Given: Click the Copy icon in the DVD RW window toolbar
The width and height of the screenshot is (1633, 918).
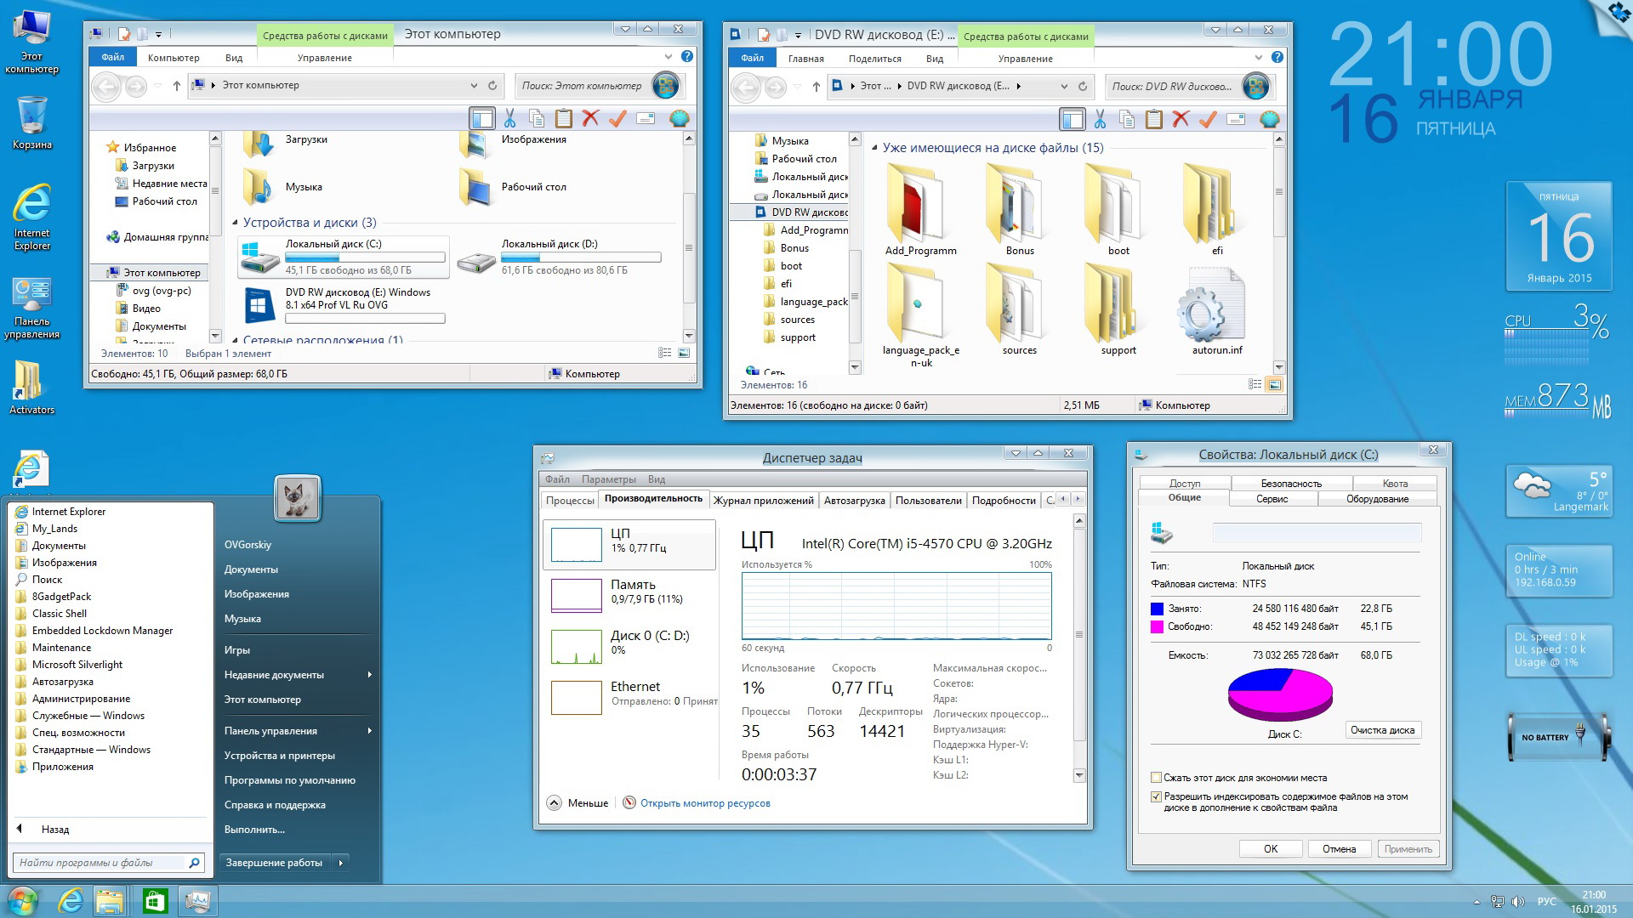Looking at the screenshot, I should click(1127, 120).
